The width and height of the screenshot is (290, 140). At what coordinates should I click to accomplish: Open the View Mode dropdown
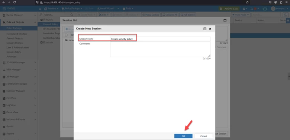pos(241,15)
